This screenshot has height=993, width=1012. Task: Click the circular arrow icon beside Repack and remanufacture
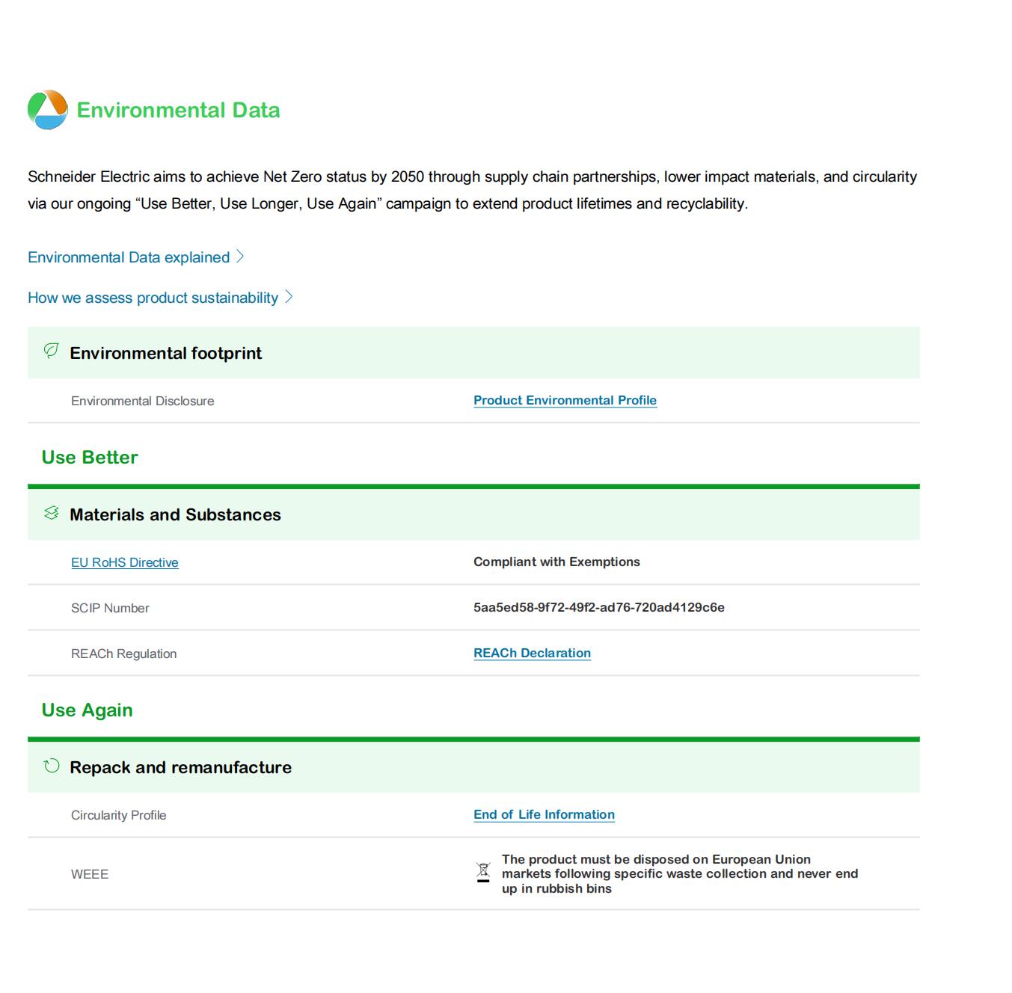(51, 766)
